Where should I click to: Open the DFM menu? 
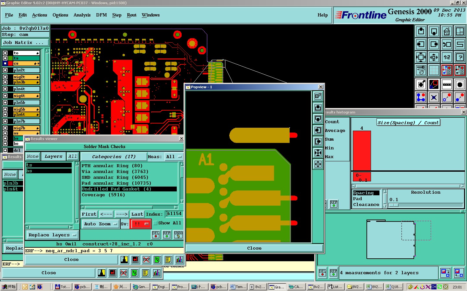pyautogui.click(x=102, y=15)
